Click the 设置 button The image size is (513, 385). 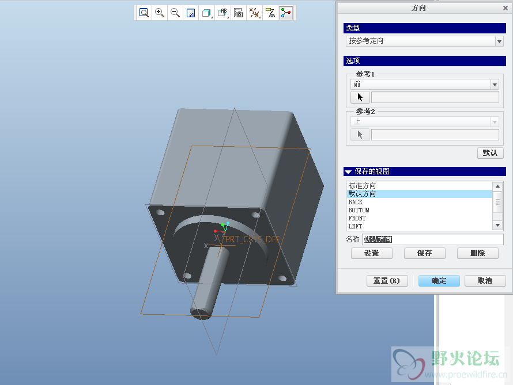click(x=372, y=253)
